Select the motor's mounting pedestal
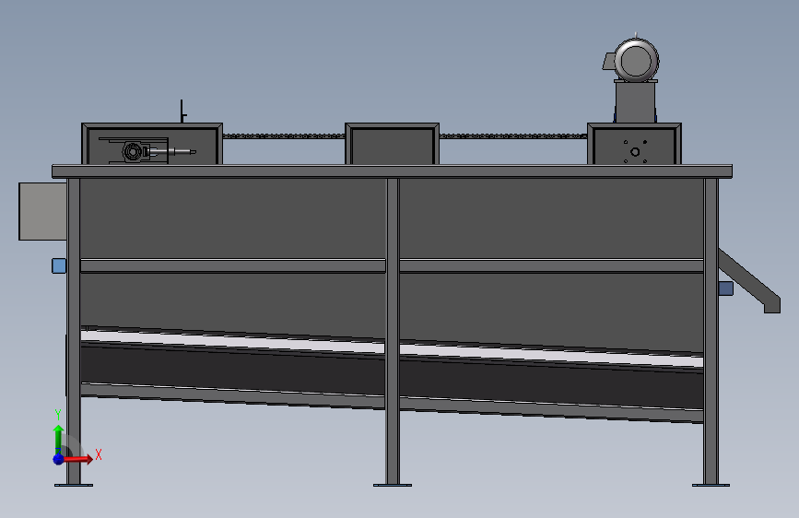799x518 pixels. pyautogui.click(x=635, y=101)
